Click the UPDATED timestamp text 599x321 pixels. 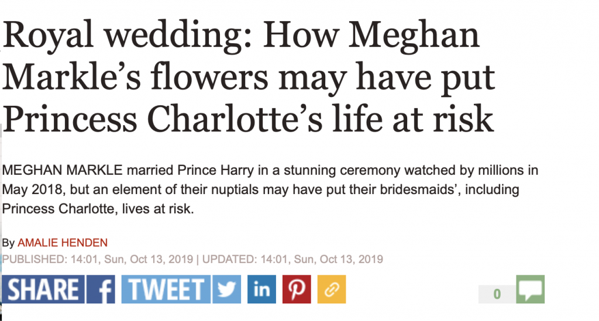tap(292, 259)
